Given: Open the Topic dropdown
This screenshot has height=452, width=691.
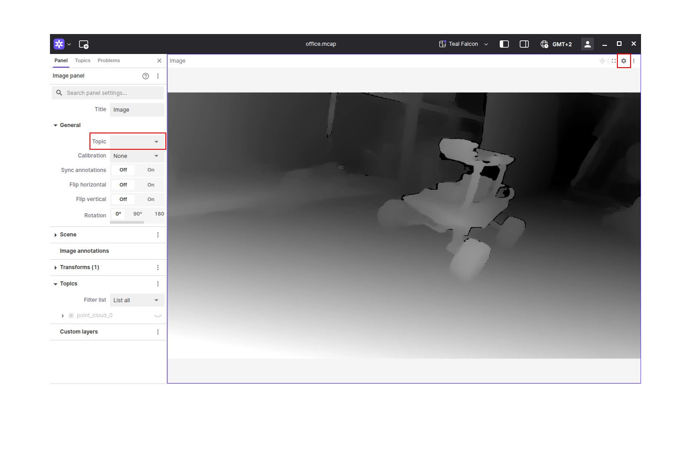Looking at the screenshot, I should (x=137, y=141).
